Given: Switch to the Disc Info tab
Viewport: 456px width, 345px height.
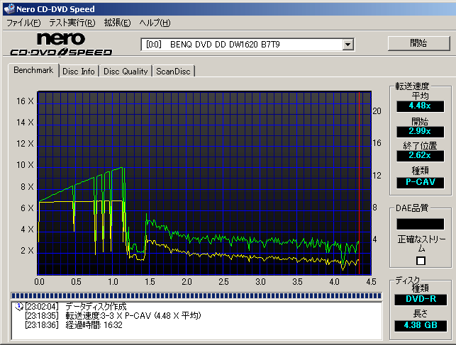Looking at the screenshot, I should click(79, 72).
